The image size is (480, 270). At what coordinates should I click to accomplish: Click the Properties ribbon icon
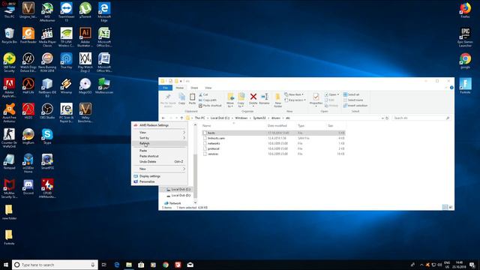tap(316, 97)
